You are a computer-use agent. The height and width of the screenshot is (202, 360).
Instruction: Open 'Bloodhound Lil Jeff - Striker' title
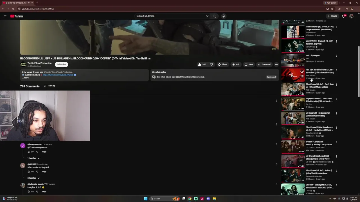point(319,172)
